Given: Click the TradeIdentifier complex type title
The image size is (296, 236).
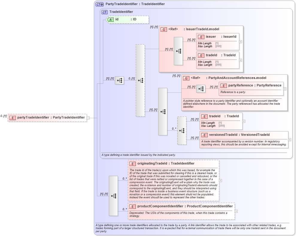Looking at the screenshot, I should (121, 12).
